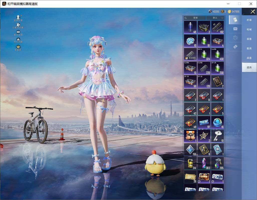Select the ticket sub-category icon

pyautogui.click(x=235, y=47)
